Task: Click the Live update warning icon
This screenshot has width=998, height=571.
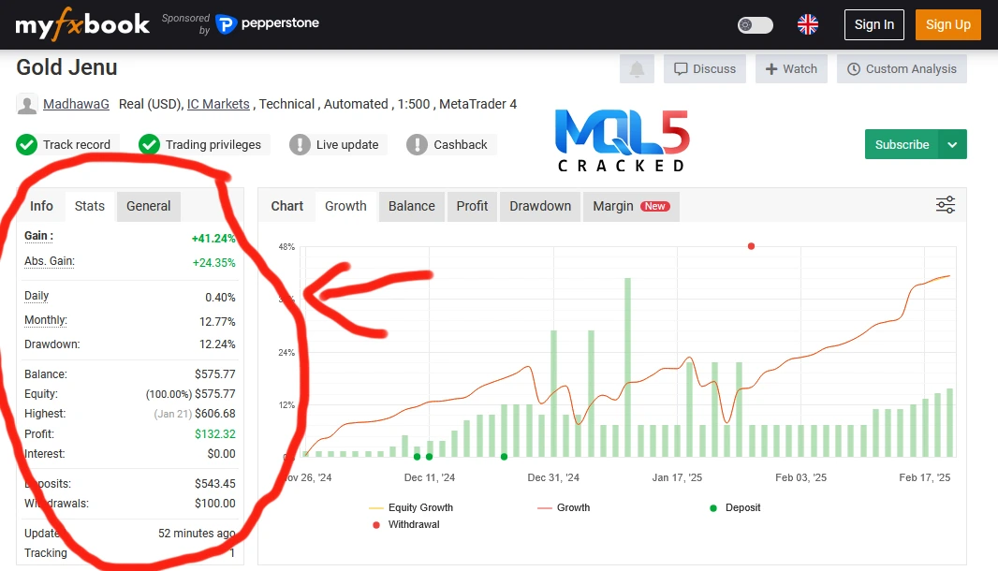Action: click(300, 144)
